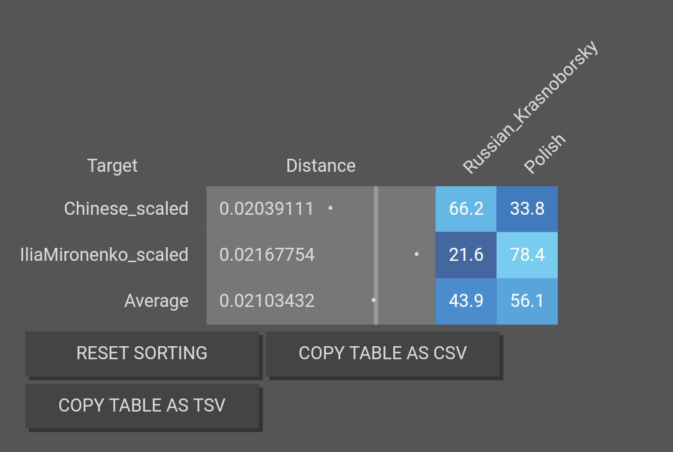Select the 66.2 percentage cell
Viewport: 673px width, 452px height.
(466, 209)
